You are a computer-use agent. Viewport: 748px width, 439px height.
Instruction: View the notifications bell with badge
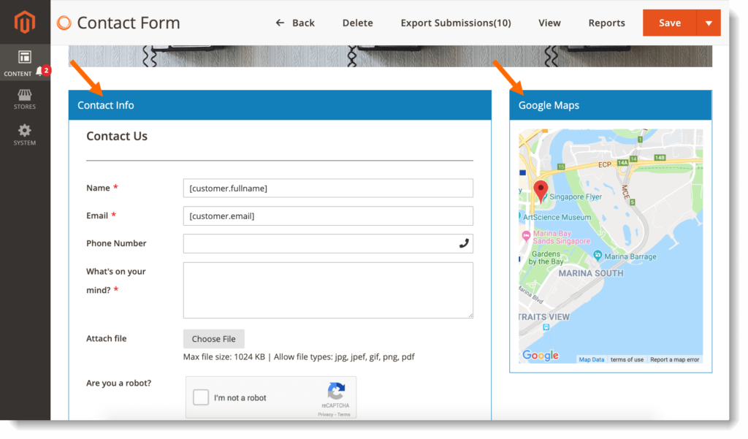pos(43,71)
